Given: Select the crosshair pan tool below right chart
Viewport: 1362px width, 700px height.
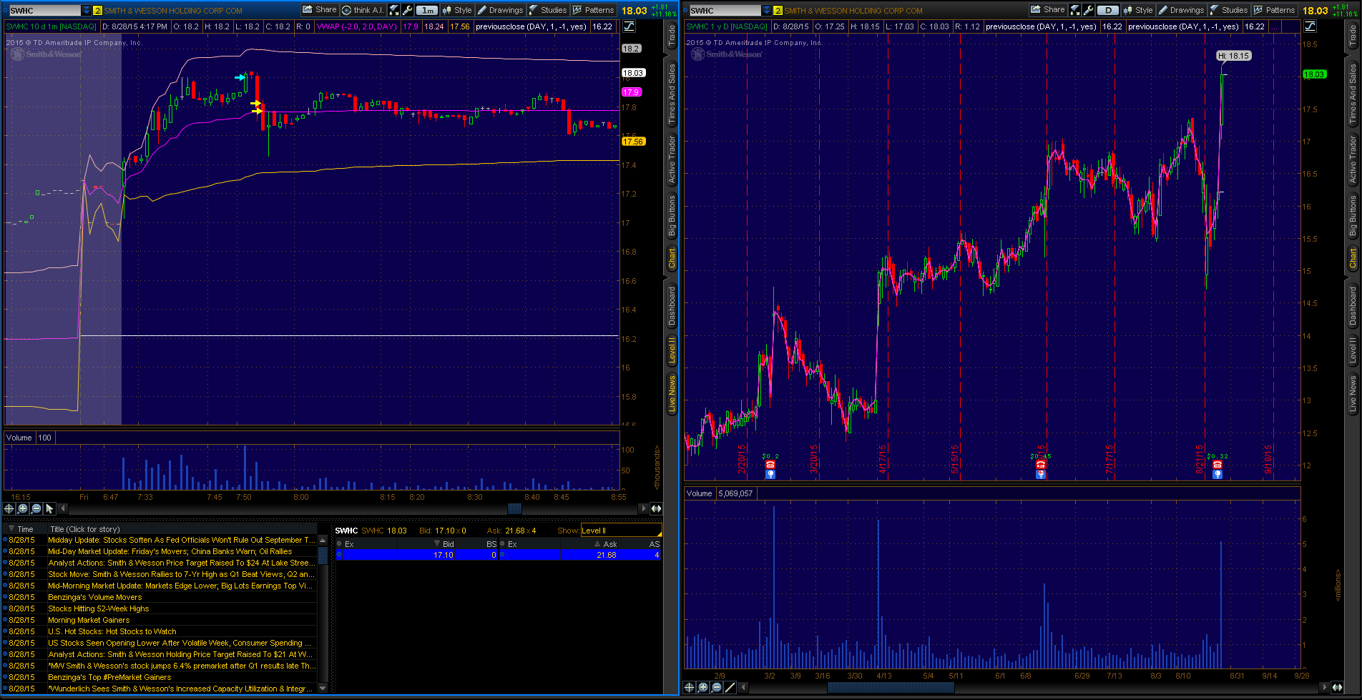Looking at the screenshot, I should tap(690, 687).
